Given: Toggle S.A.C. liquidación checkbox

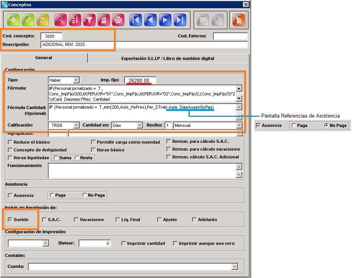Looking at the screenshot, I should click(44, 220).
